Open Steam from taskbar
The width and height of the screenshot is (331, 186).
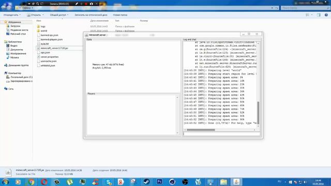[146, 182]
